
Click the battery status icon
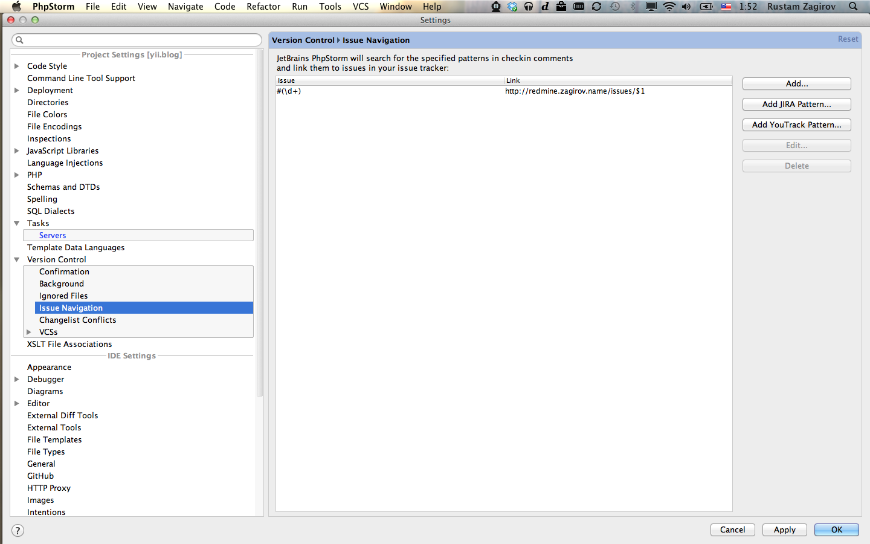coord(706,7)
